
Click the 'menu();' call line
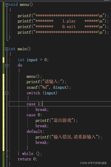34,76
